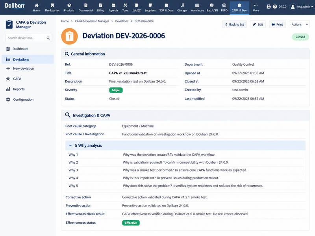Click Created by test.admin value
This screenshot has height=236, width=315.
[x=240, y=90]
